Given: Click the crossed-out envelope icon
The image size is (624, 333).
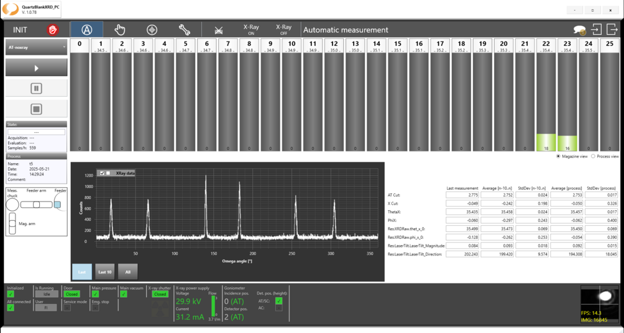Looking at the screenshot, I should tap(219, 30).
